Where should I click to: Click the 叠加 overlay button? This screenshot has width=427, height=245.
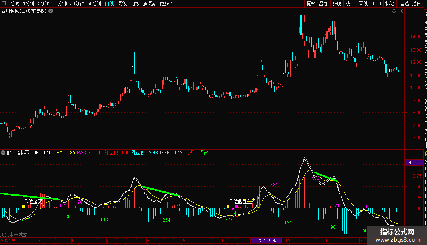click(324, 3)
